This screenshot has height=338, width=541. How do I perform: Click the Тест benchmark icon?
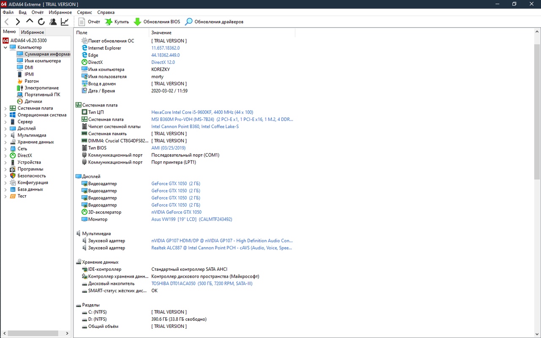click(x=13, y=196)
